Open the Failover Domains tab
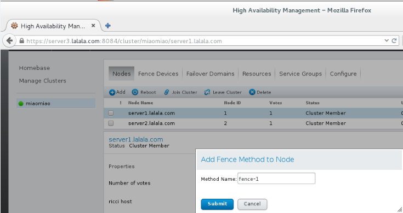The width and height of the screenshot is (403, 213). 210,74
